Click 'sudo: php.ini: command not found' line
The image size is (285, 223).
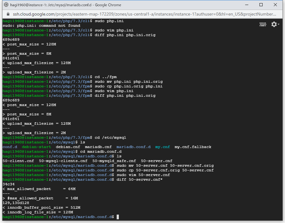pos(41,26)
